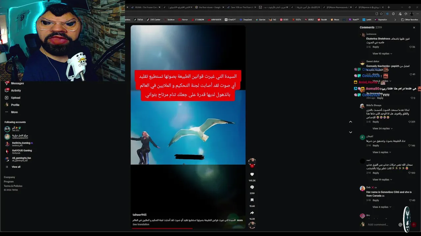Open the Messages sidebar icon
The width and height of the screenshot is (421, 236).
[7, 83]
